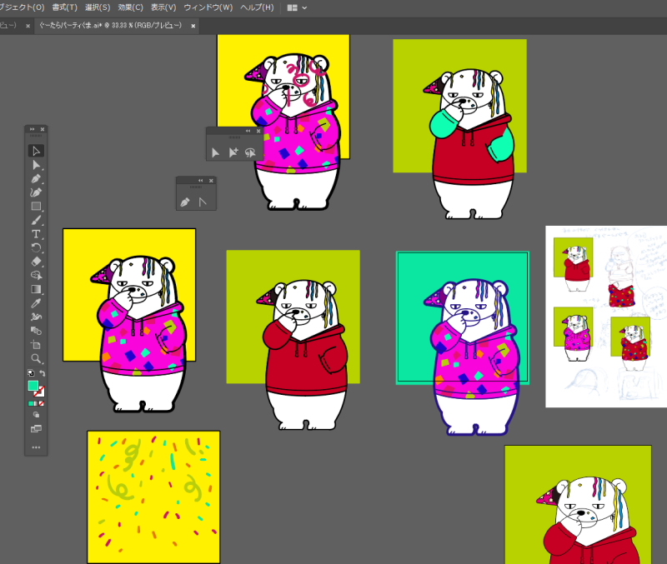
Task: Click the Lasso tool in floating panel
Action: point(249,152)
